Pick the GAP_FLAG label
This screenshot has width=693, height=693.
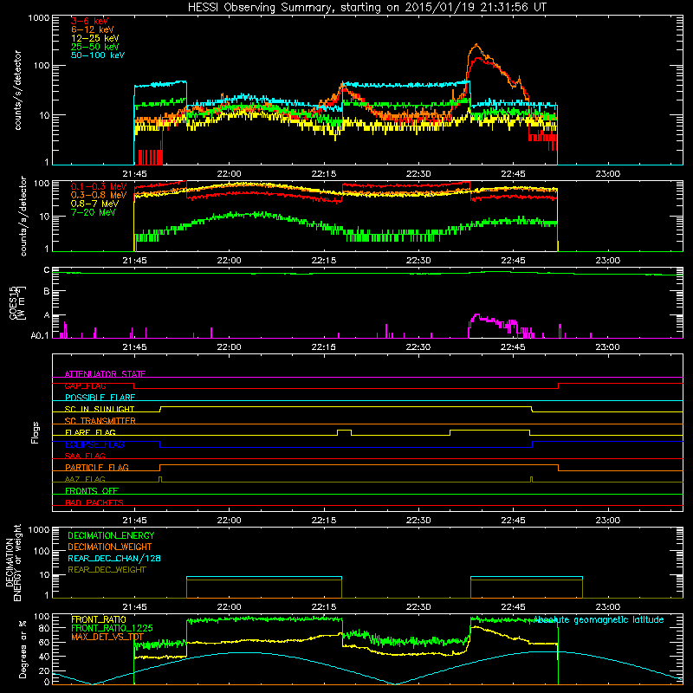(x=85, y=385)
